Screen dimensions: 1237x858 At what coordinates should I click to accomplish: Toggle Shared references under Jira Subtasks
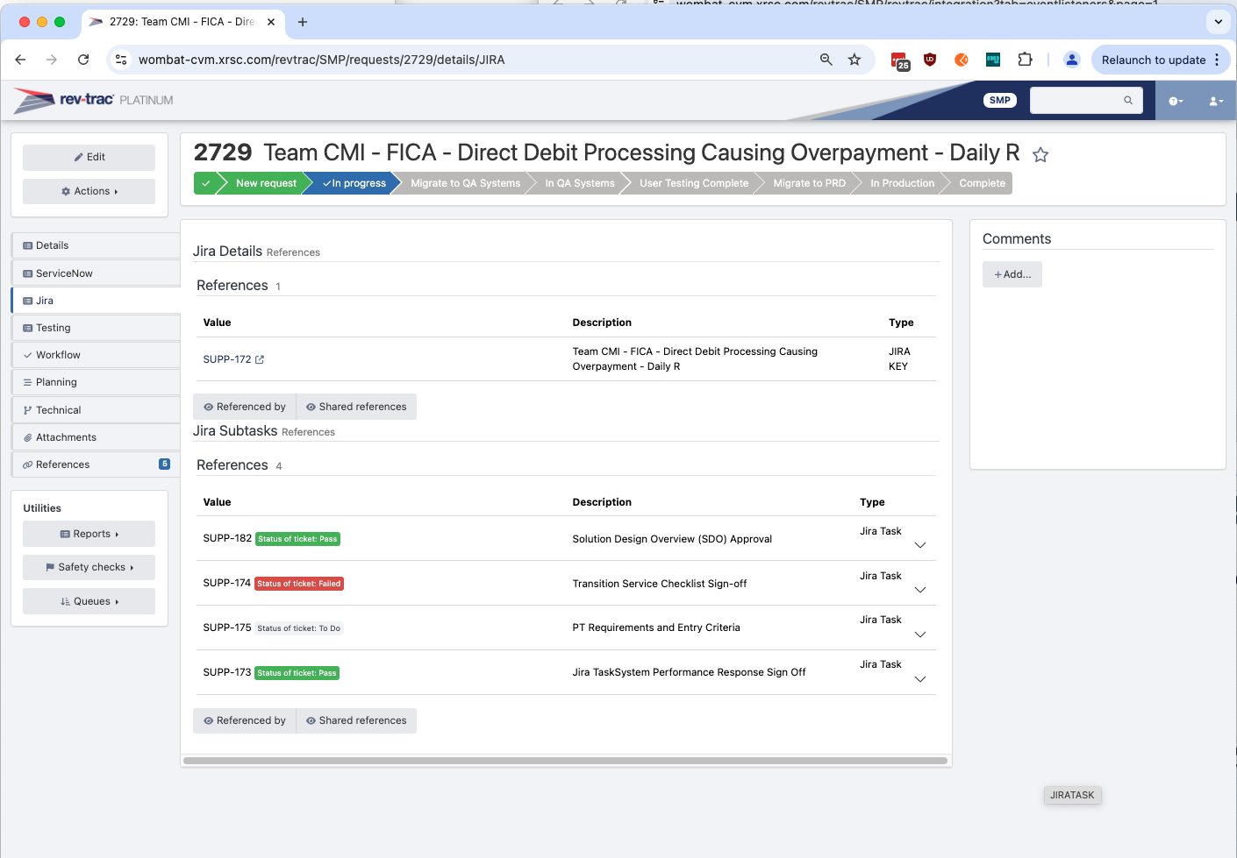click(356, 720)
